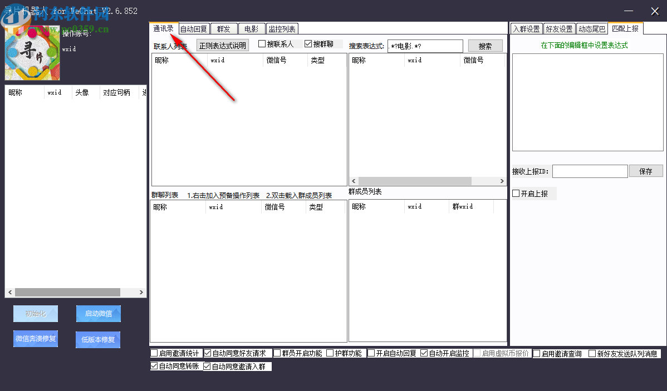Uncheck the 搜群聊 checkbox
Image resolution: width=667 pixels, height=391 pixels.
[x=308, y=44]
